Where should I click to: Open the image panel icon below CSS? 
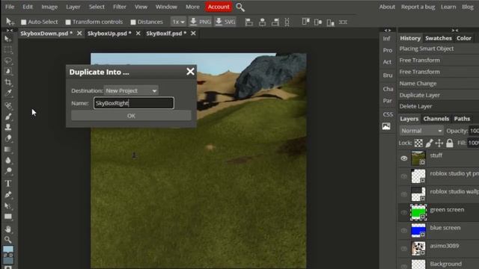[386, 126]
